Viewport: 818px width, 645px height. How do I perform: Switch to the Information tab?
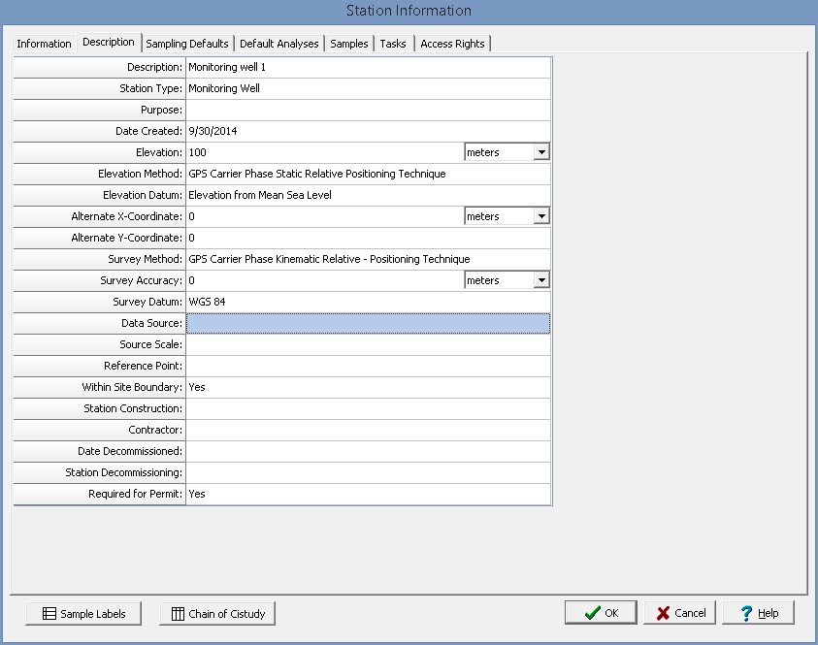pyautogui.click(x=44, y=44)
